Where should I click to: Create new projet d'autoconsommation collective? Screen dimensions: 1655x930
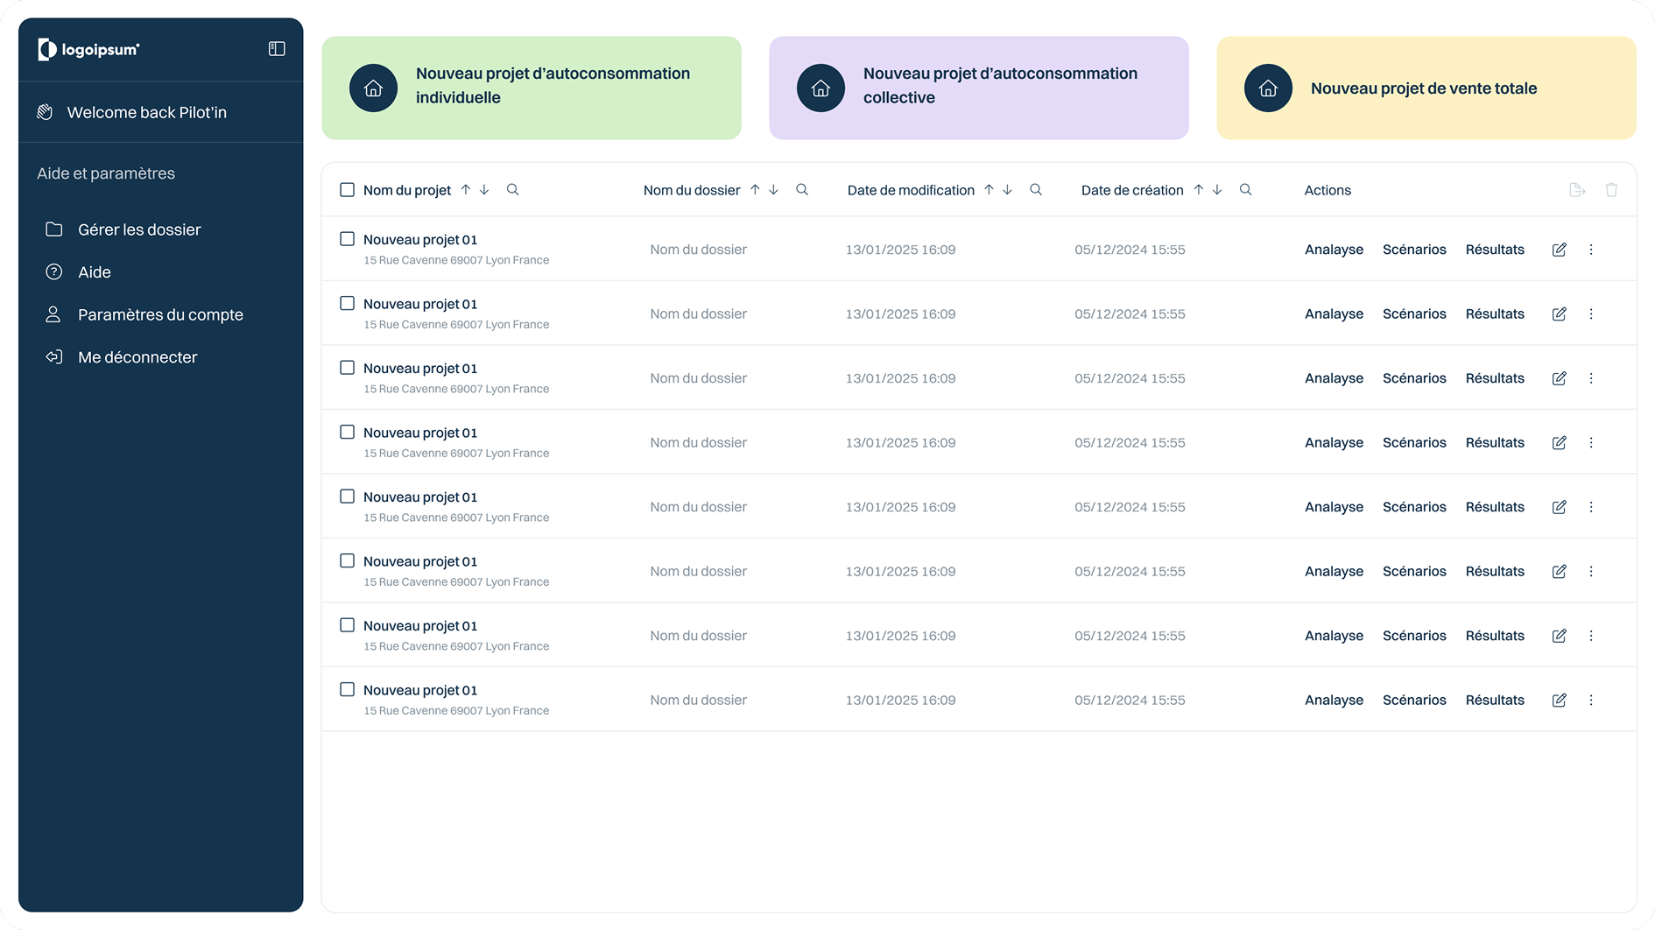(x=979, y=88)
